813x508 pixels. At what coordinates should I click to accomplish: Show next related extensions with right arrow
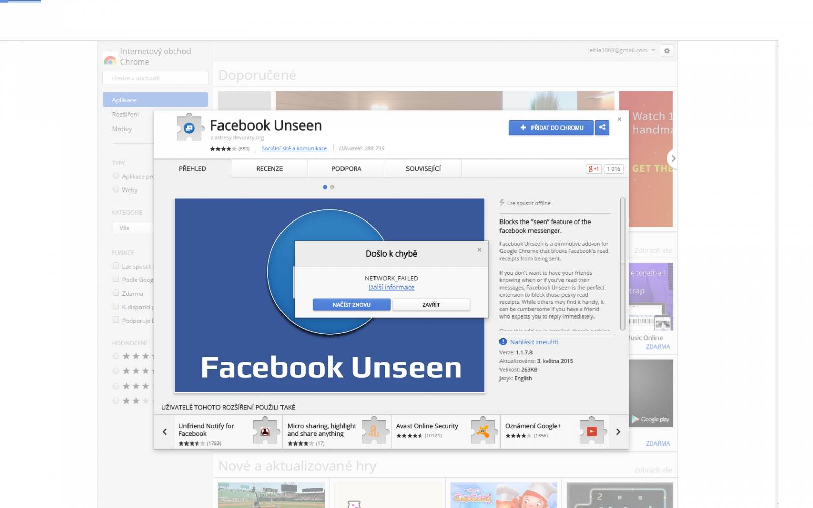[618, 432]
